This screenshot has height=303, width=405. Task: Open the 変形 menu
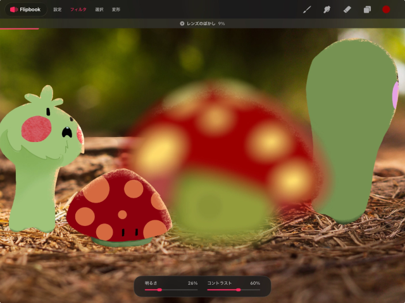[116, 9]
